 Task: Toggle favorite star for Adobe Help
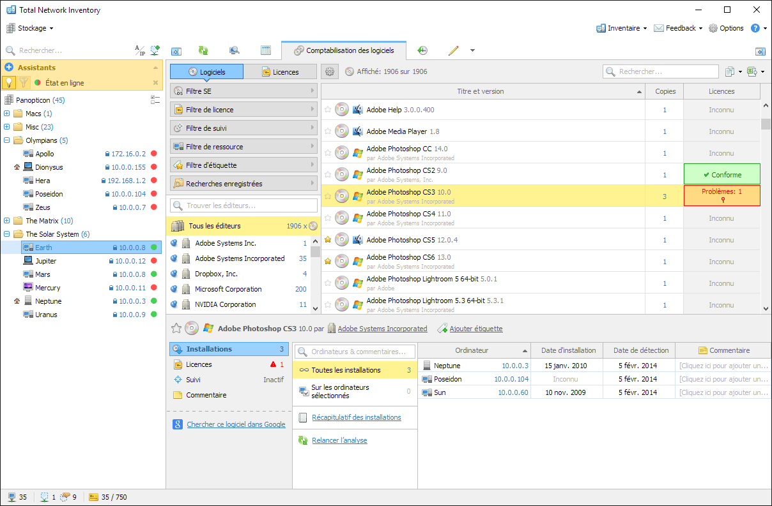(x=328, y=110)
